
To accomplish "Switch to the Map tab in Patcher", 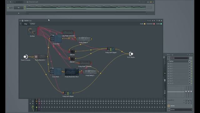I will click(x=26, y=24).
